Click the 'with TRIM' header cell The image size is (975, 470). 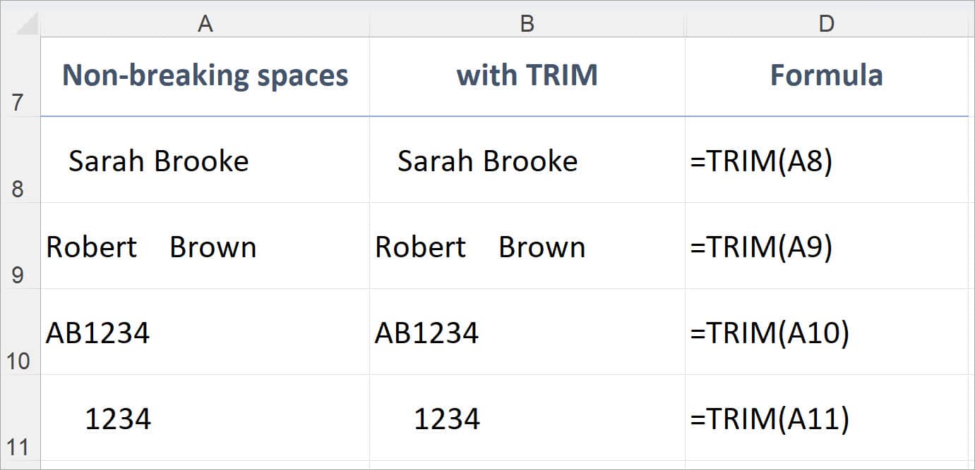click(x=527, y=75)
